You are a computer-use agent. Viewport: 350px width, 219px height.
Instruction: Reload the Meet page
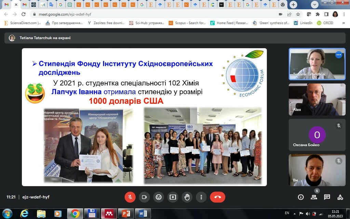tap(24, 14)
